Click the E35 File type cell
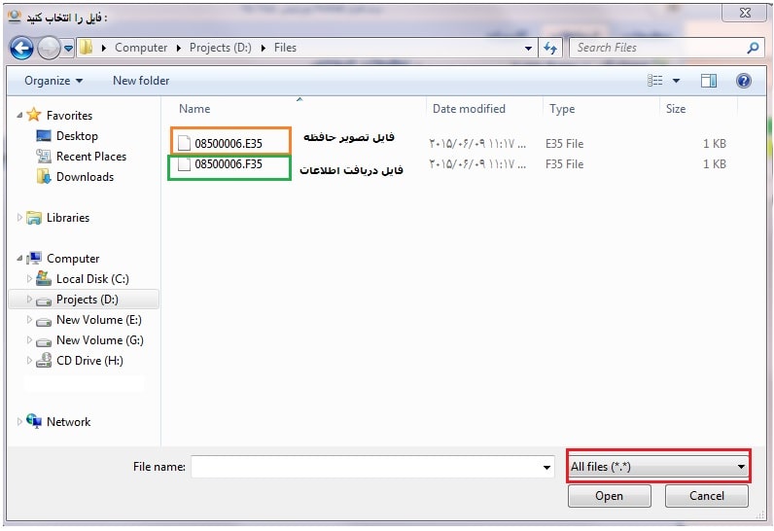 coord(564,144)
